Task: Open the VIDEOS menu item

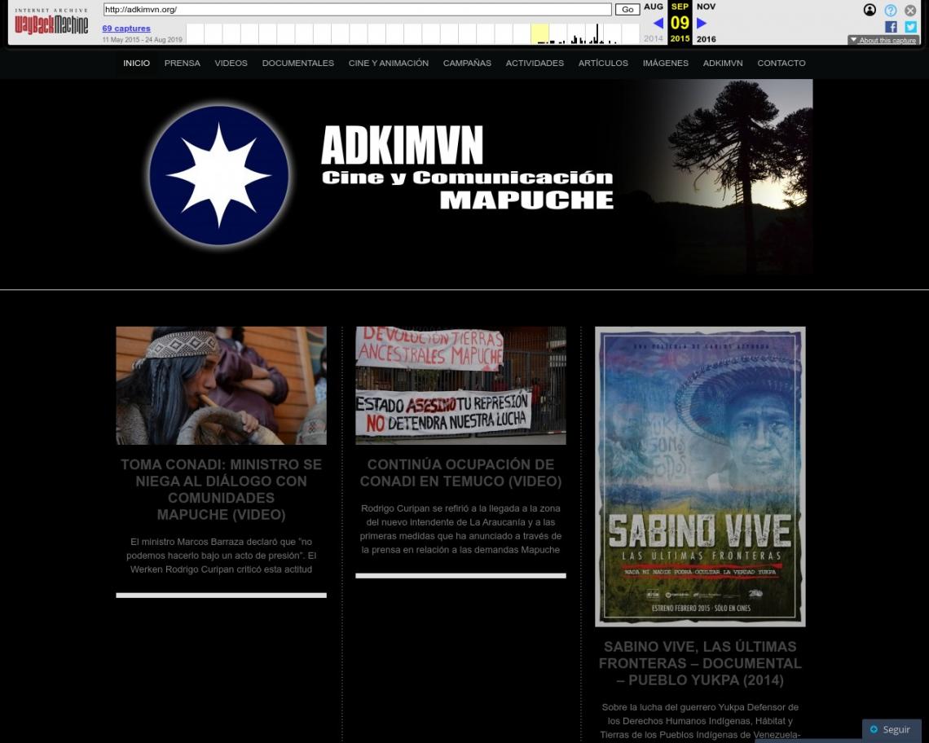Action: [231, 63]
